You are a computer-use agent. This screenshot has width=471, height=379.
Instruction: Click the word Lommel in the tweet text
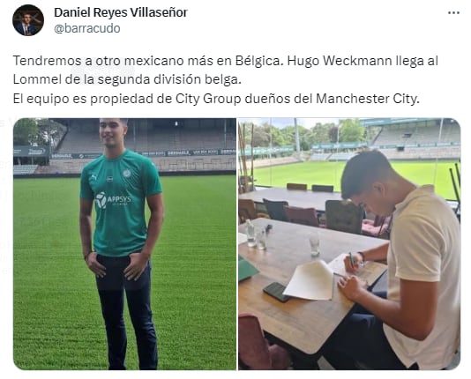[x=37, y=79]
